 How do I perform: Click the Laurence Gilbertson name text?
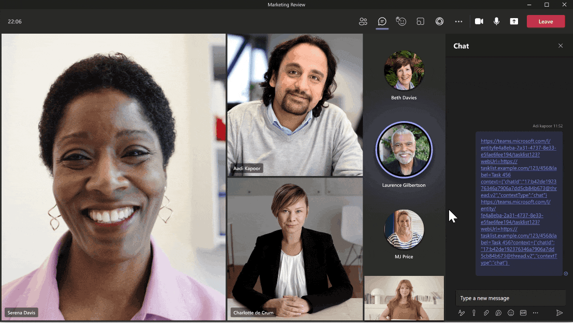click(x=404, y=185)
